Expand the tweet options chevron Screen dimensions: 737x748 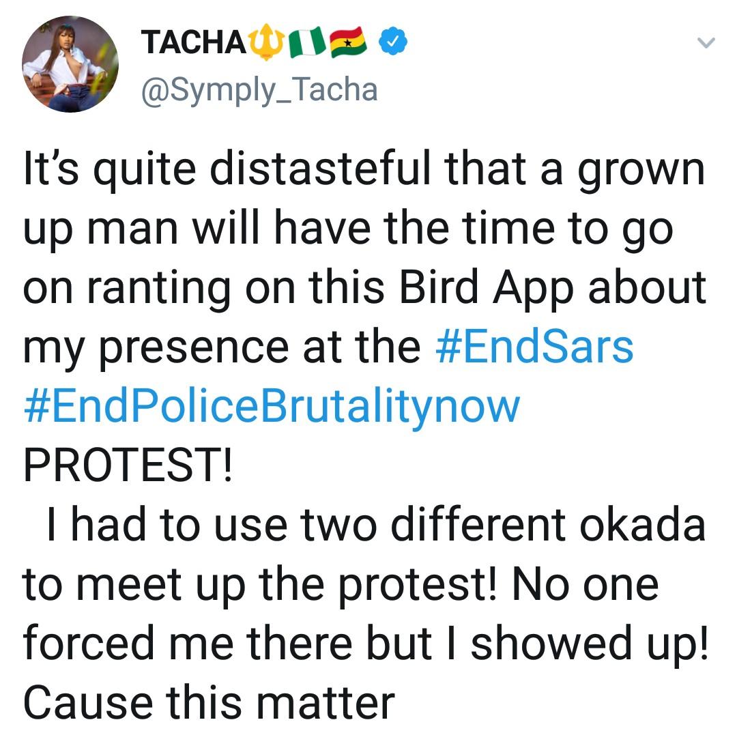[706, 44]
